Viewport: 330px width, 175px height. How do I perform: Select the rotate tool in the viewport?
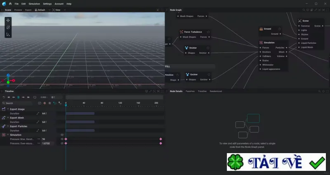pyautogui.click(x=8, y=27)
